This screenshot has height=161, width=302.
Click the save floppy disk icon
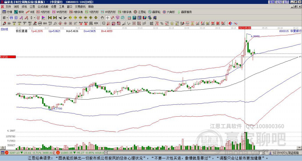coord(145,18)
